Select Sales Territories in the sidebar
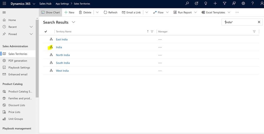This screenshot has height=134, width=264. click(18, 54)
